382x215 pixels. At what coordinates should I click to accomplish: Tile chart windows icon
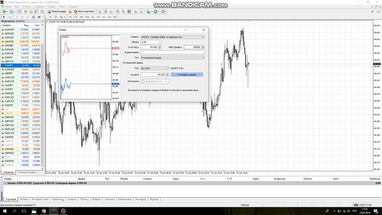click(x=129, y=11)
